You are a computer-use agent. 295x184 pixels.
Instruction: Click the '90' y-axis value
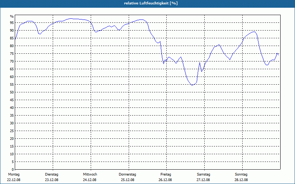click(x=12, y=31)
